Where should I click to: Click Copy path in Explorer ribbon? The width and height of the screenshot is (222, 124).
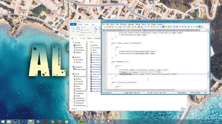85,30
